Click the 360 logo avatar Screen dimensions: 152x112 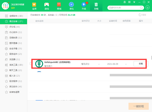5,6
